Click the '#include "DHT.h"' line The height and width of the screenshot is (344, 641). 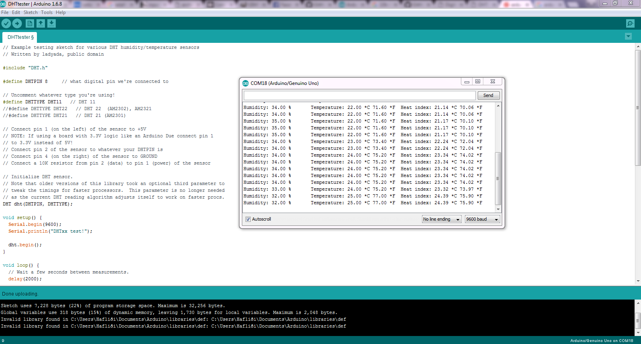[25, 68]
